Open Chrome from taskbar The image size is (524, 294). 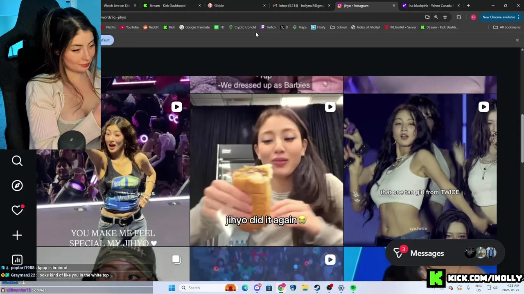[x=281, y=288]
